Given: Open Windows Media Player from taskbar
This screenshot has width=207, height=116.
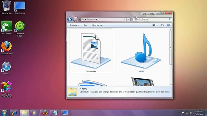Looking at the screenshot, I should [x=35, y=113].
